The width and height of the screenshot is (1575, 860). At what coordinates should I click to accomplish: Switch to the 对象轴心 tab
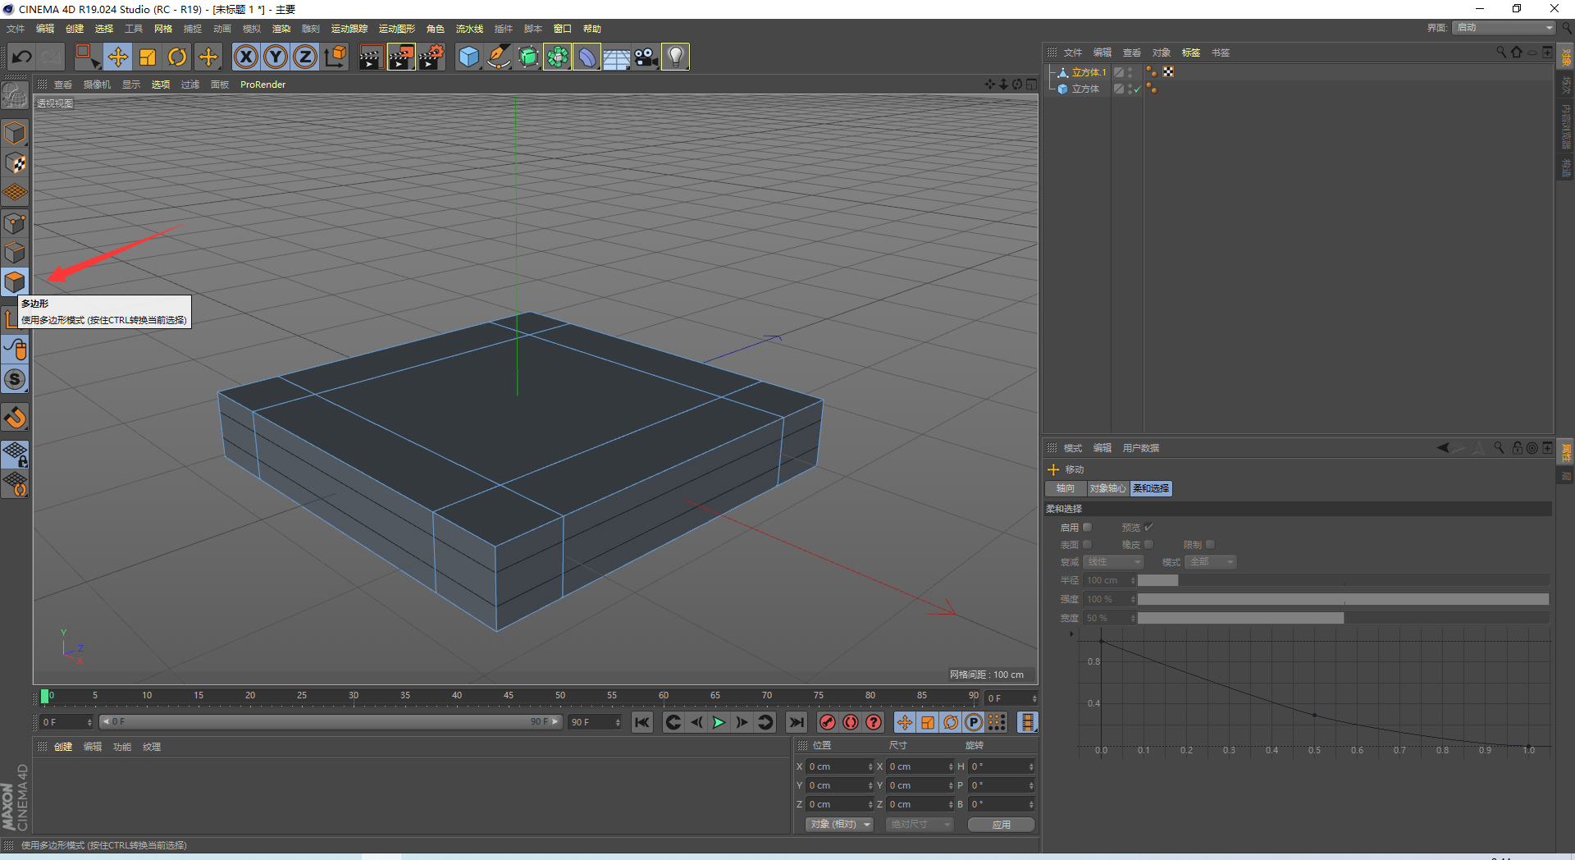[x=1108, y=489]
